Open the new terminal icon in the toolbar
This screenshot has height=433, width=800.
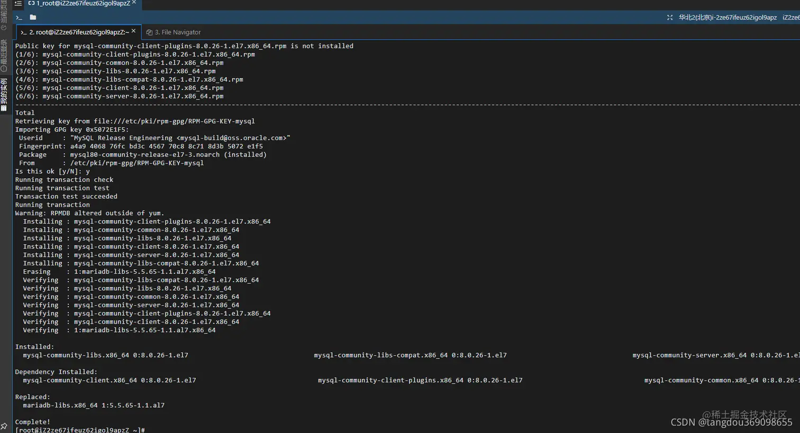point(19,17)
